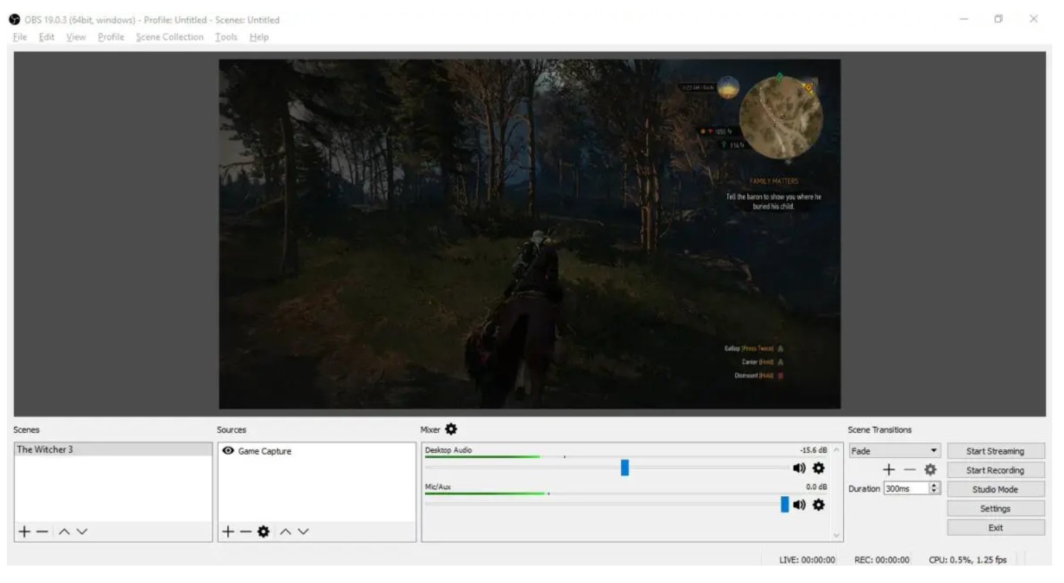Add a scene transition with the plus icon

click(889, 470)
